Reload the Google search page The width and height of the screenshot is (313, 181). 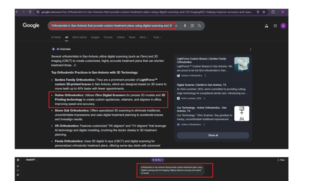click(30, 12)
